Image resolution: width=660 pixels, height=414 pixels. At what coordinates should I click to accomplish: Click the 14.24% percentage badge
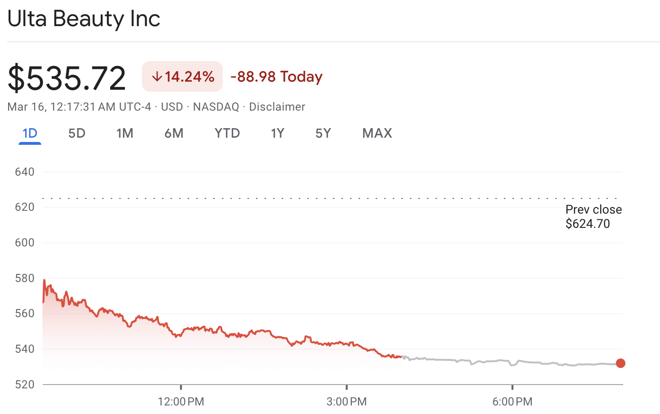189,76
